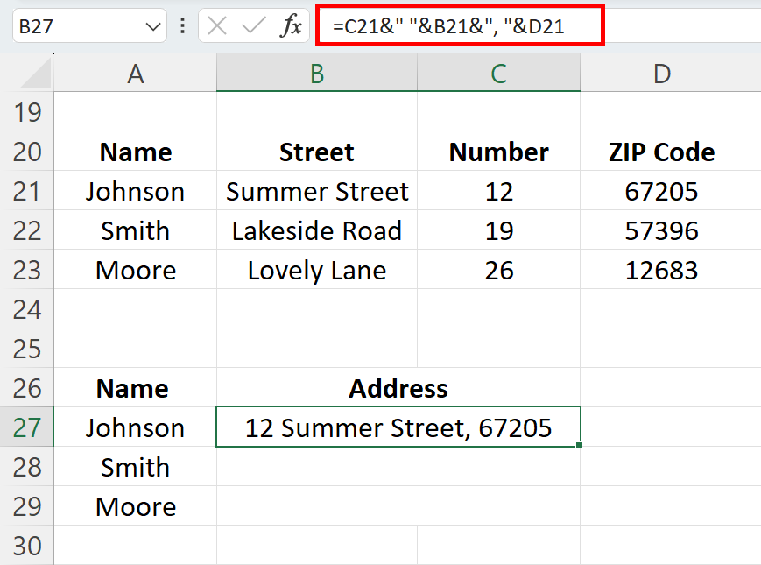Click the Enter checkmark formula bar icon

(254, 25)
